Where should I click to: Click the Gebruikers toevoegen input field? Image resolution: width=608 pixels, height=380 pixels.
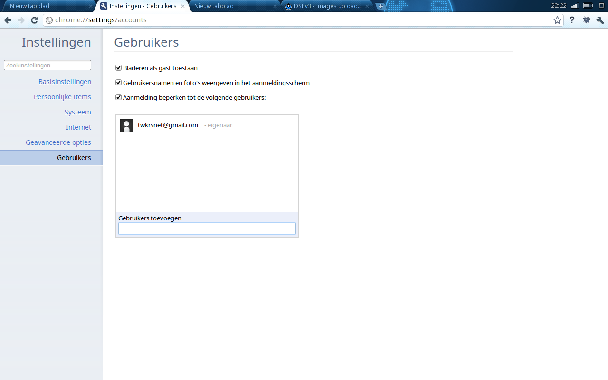[x=207, y=228]
